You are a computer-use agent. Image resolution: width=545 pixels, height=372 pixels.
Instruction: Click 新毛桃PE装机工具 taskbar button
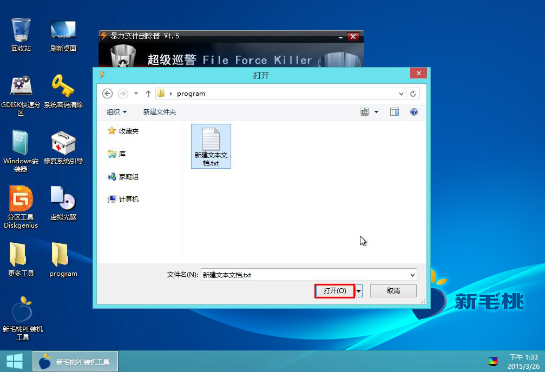(75, 362)
